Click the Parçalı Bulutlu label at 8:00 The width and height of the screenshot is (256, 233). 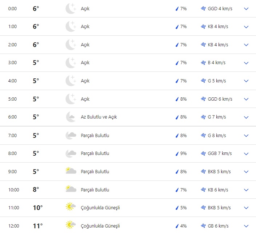point(95,154)
